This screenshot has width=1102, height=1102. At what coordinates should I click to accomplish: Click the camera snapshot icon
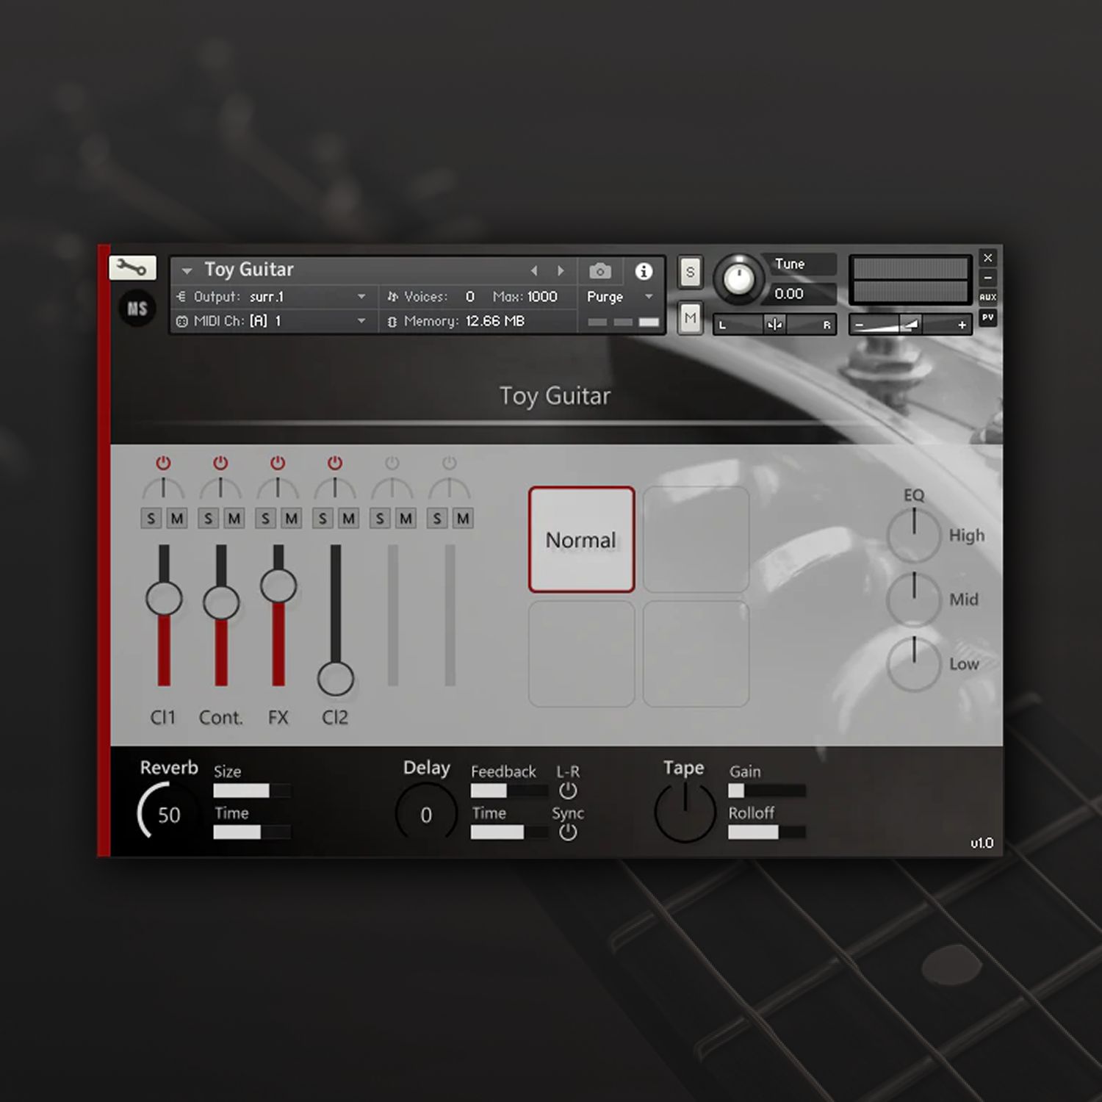(x=600, y=271)
